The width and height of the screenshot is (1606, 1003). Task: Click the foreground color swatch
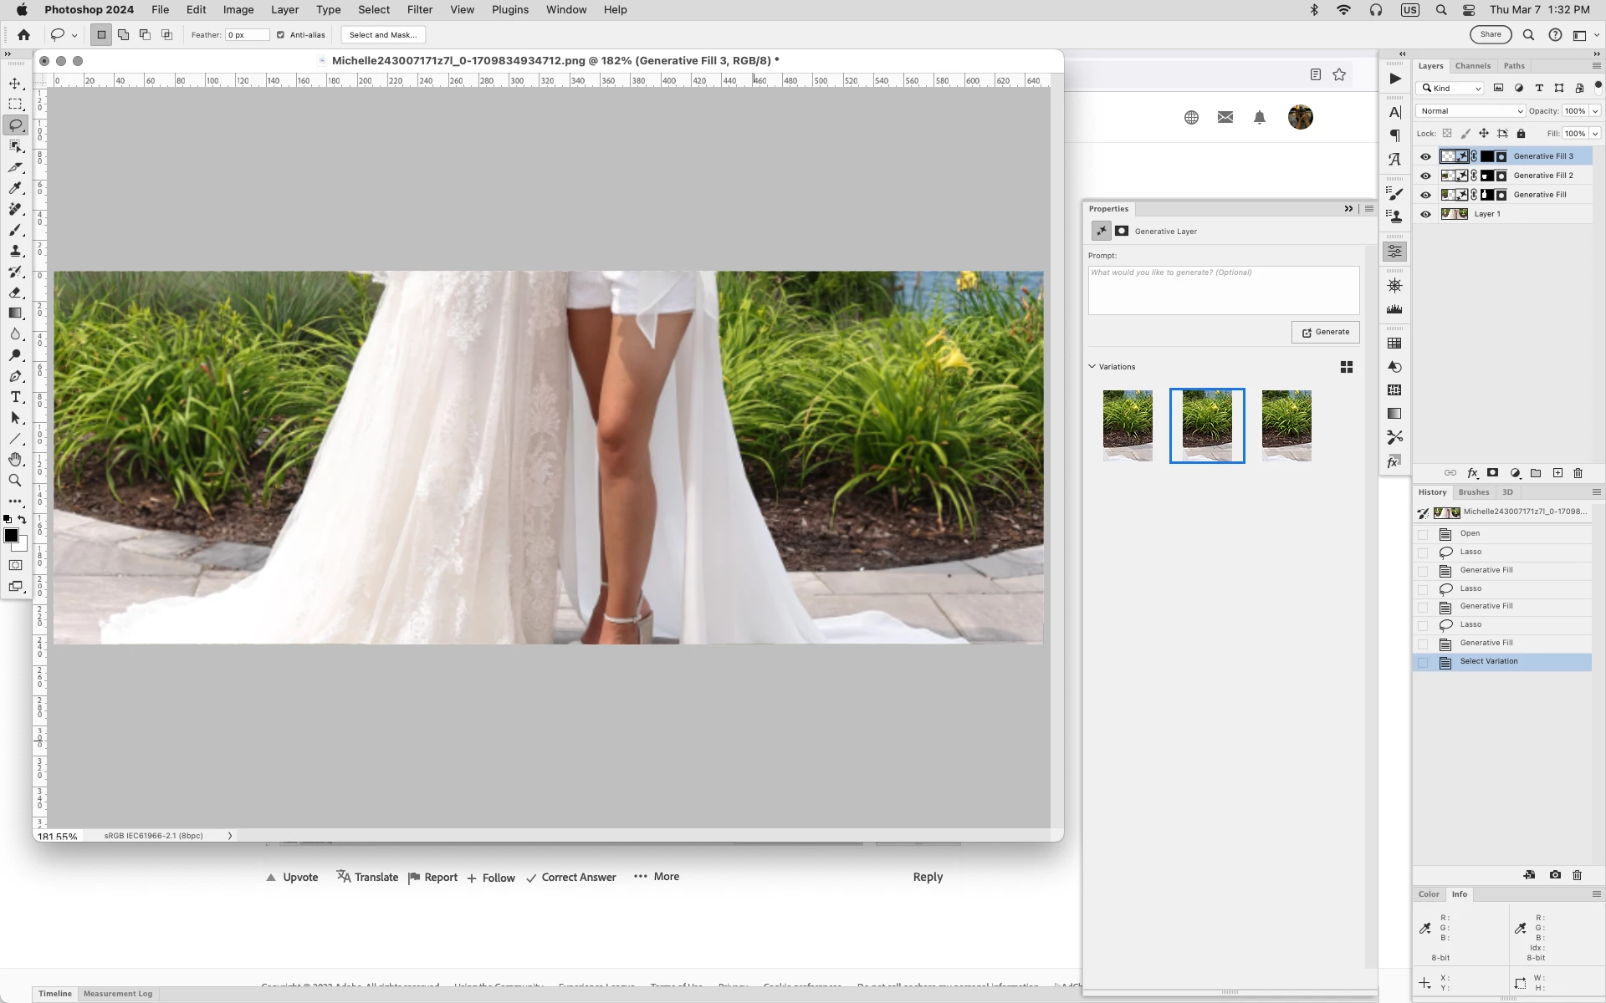click(11, 536)
